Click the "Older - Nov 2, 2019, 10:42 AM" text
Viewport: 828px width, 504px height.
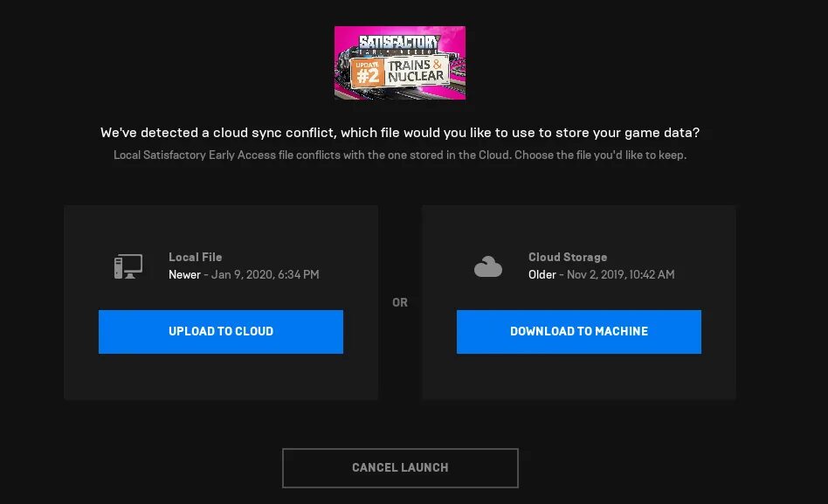click(x=602, y=275)
